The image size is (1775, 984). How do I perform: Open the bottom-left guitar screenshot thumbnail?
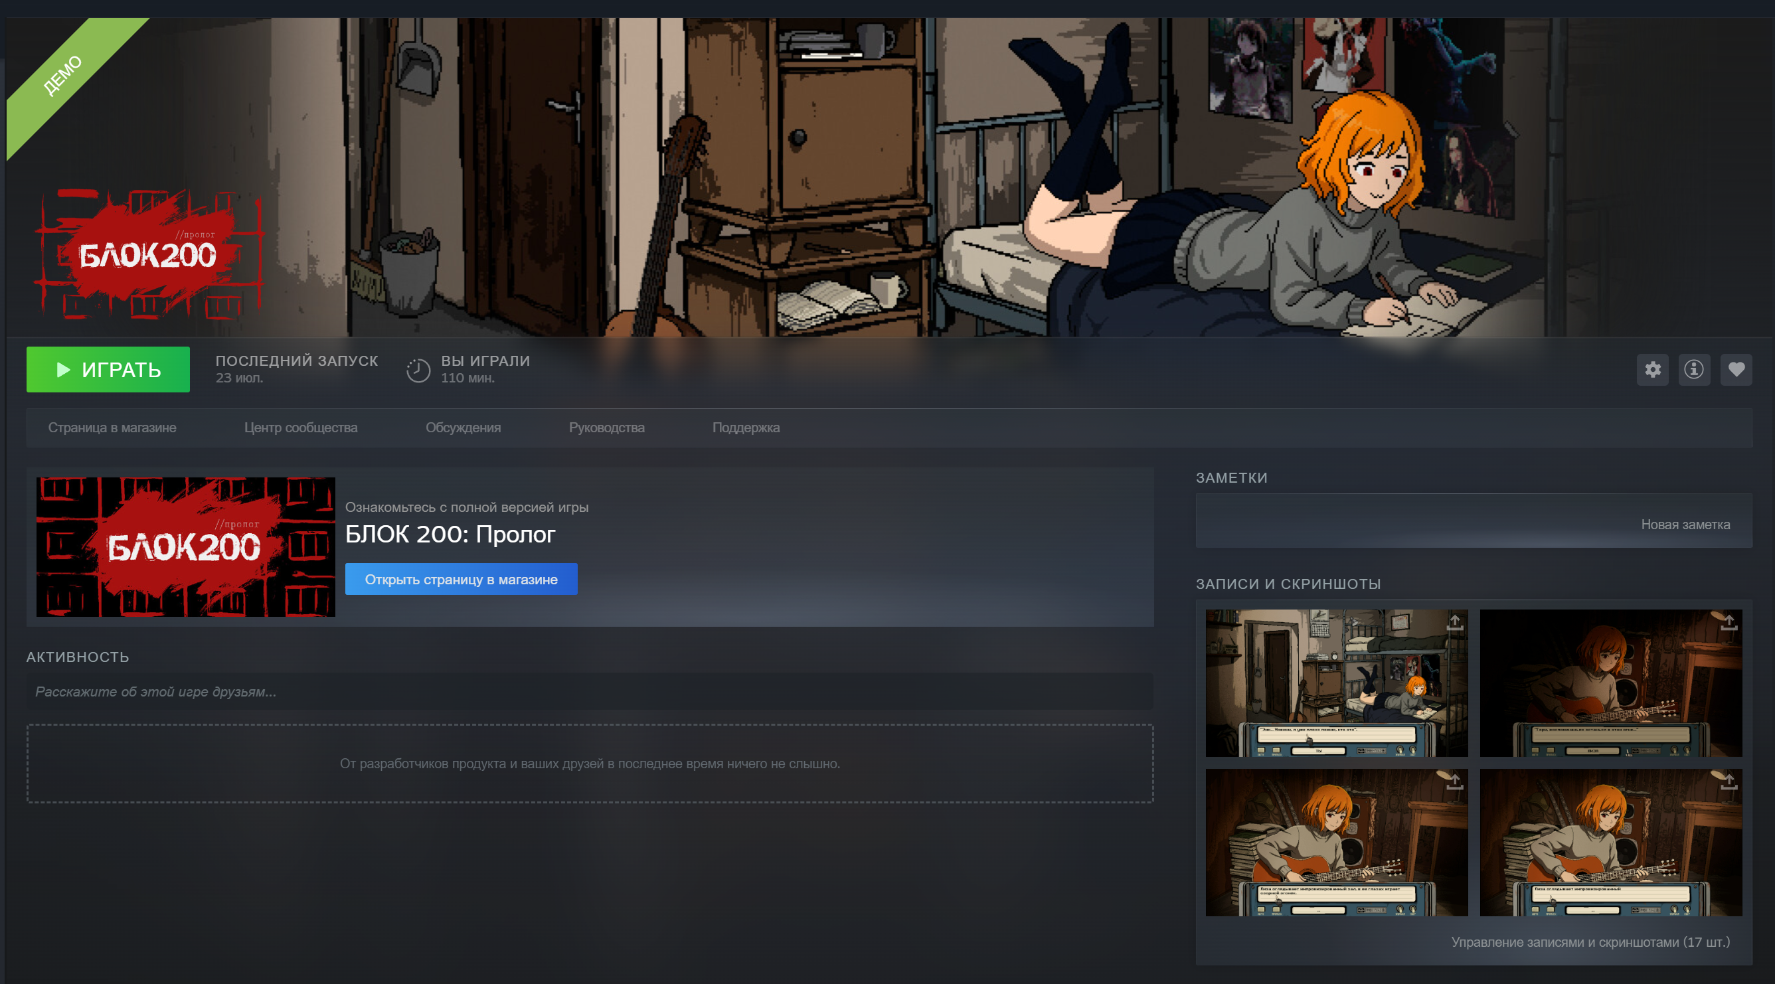click(x=1337, y=843)
